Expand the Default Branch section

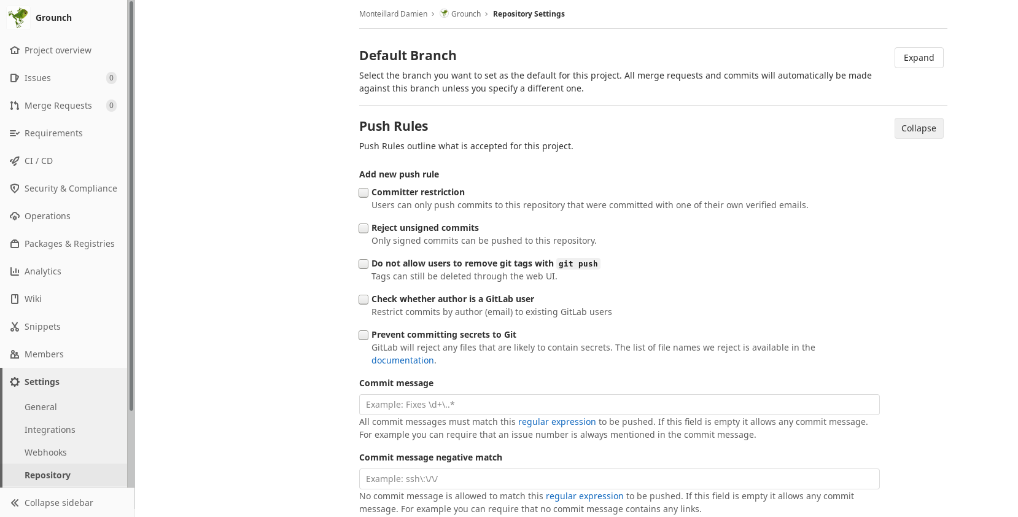[919, 58]
